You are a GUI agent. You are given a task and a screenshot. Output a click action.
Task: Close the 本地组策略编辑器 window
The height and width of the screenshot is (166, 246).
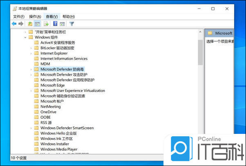pyautogui.click(x=227, y=9)
